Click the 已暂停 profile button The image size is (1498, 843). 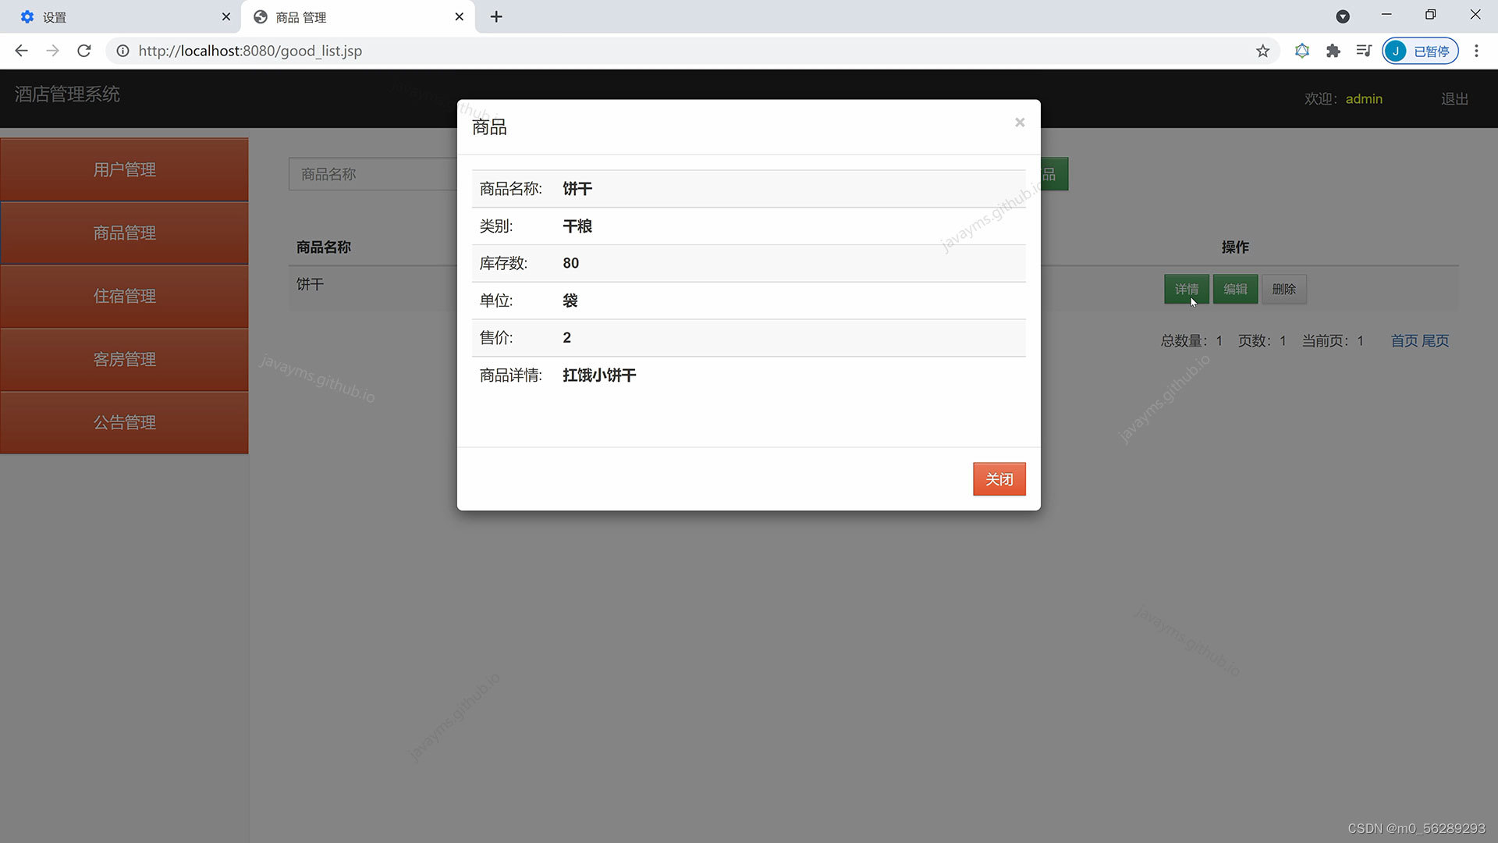(1420, 51)
